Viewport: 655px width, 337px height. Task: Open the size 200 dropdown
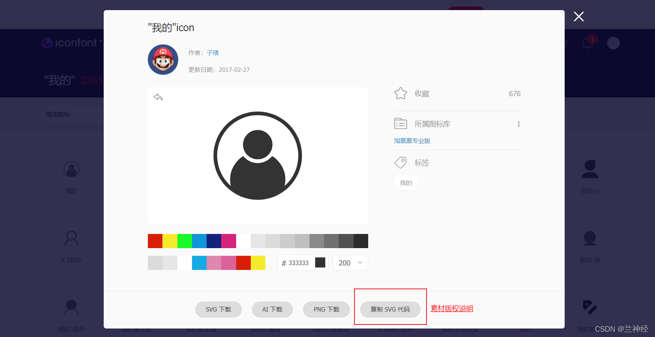(350, 263)
